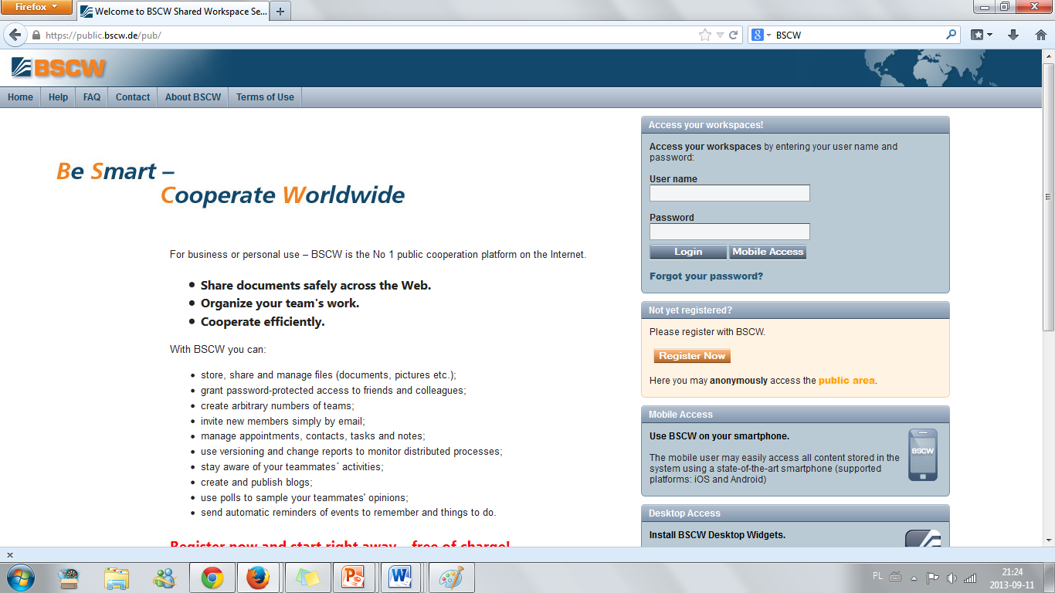The width and height of the screenshot is (1055, 593).
Task: Reload the page with the refresh icon
Action: 734,35
